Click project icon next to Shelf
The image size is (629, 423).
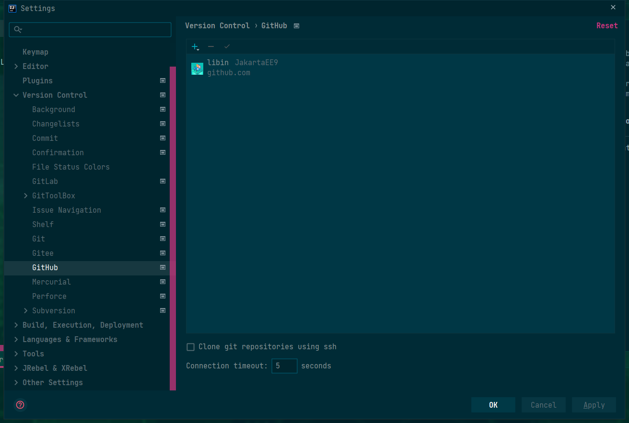click(x=163, y=224)
